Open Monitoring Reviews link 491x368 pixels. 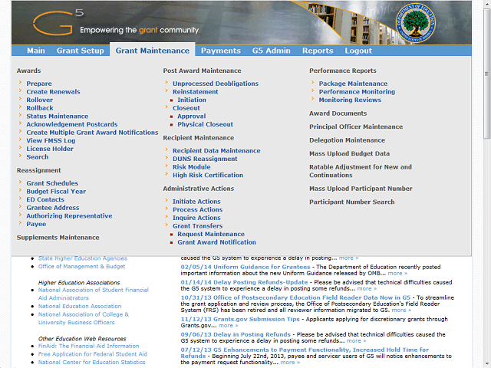click(x=350, y=100)
